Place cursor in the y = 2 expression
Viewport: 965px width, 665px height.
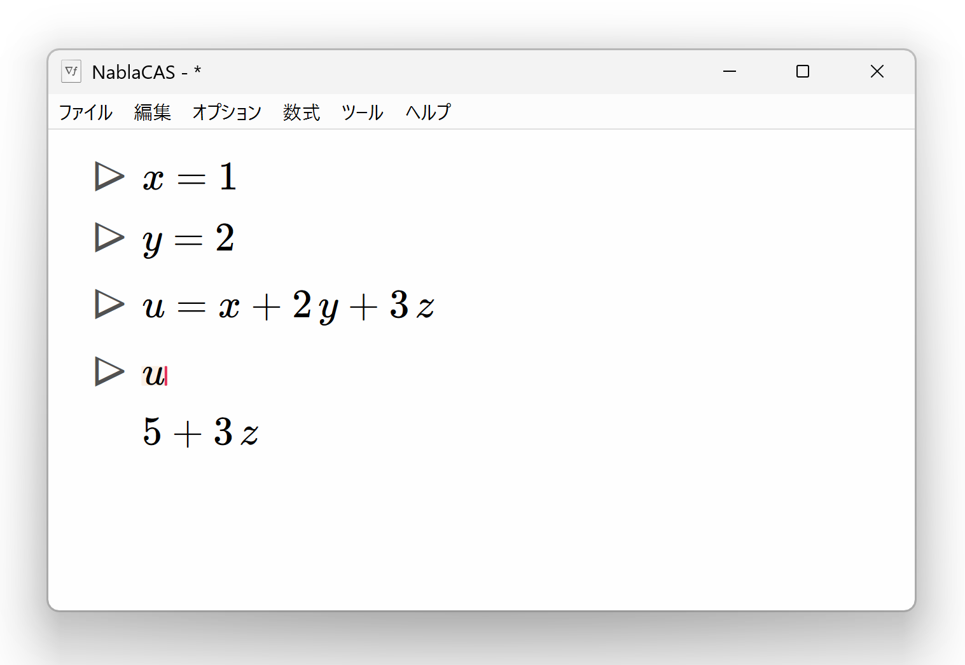tap(189, 239)
